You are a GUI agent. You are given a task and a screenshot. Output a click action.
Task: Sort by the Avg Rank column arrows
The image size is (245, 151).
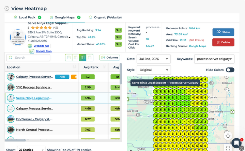(105, 67)
